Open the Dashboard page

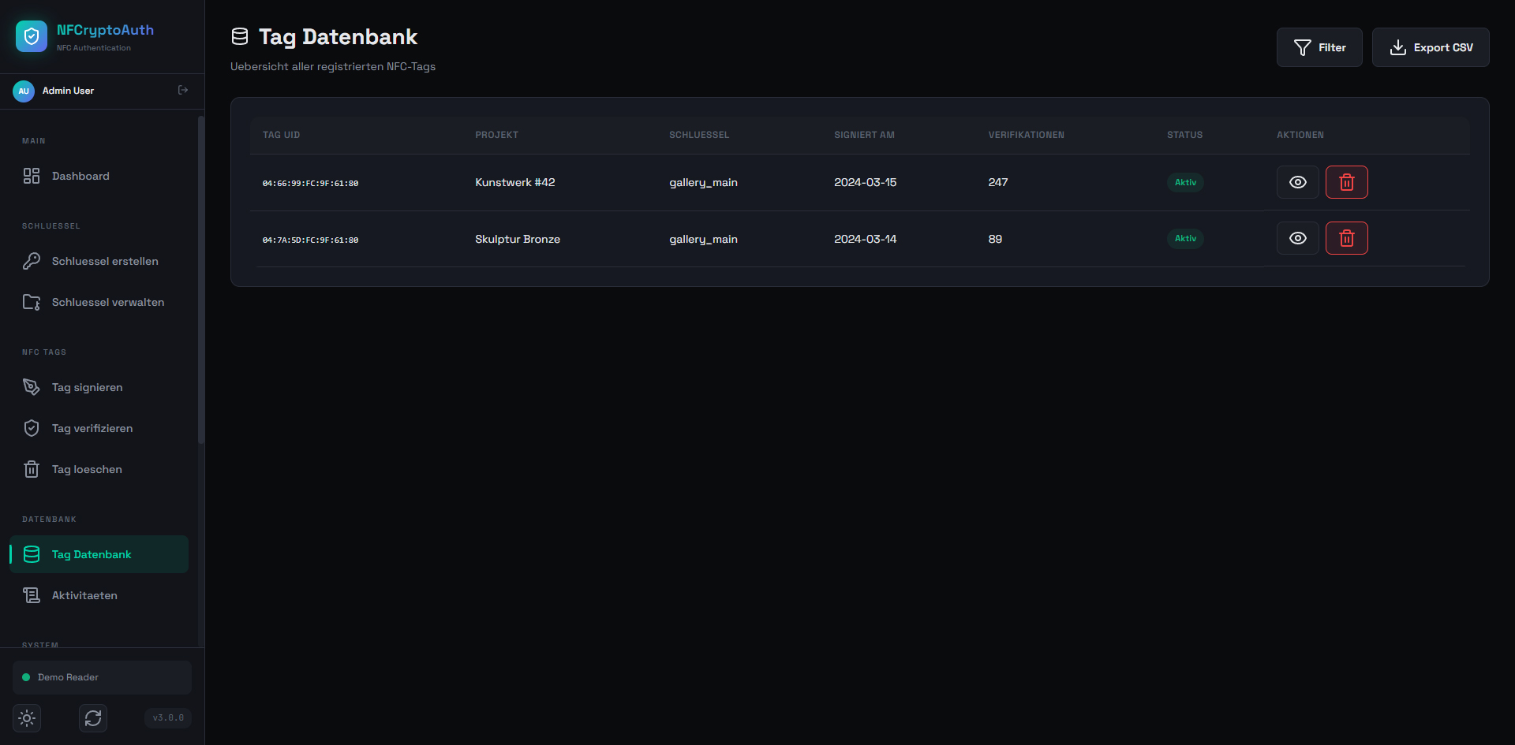[80, 176]
